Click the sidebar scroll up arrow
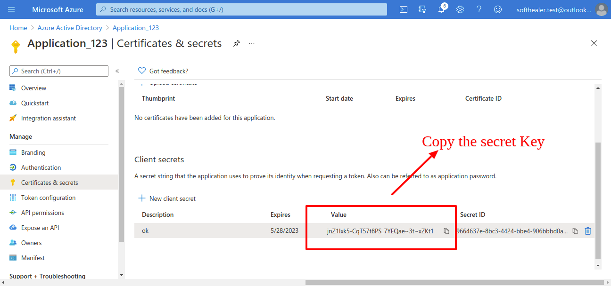611x286 pixels. [x=121, y=83]
